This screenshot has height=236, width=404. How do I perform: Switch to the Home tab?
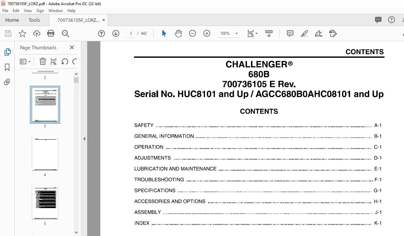pos(12,20)
